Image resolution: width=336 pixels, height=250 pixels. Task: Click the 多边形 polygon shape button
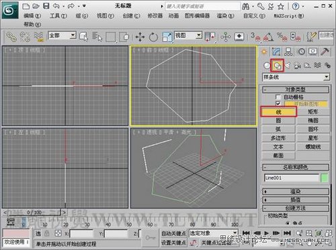pyautogui.click(x=278, y=138)
